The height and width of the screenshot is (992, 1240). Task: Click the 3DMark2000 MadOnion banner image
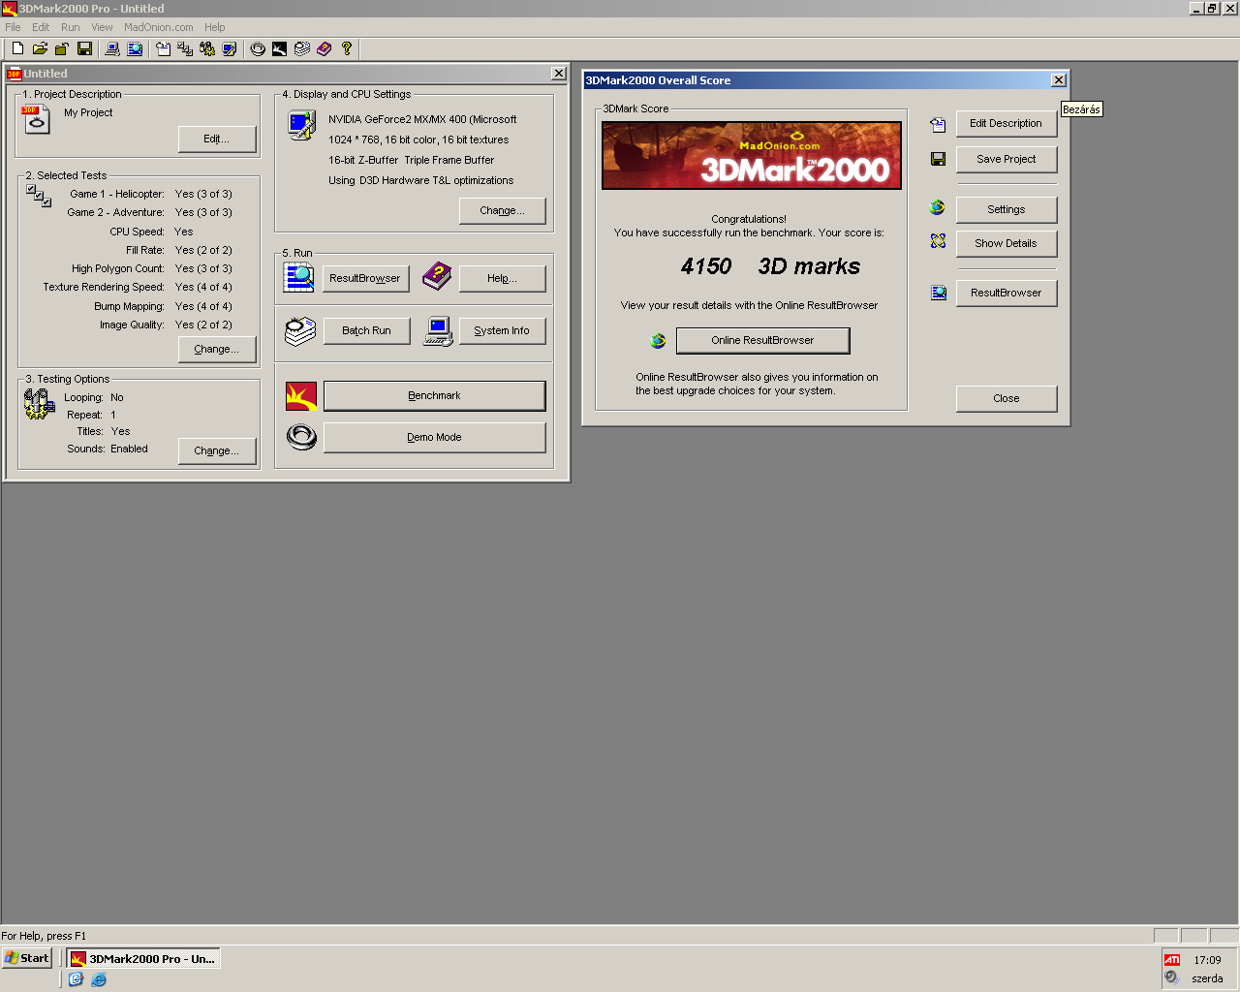tap(752, 155)
